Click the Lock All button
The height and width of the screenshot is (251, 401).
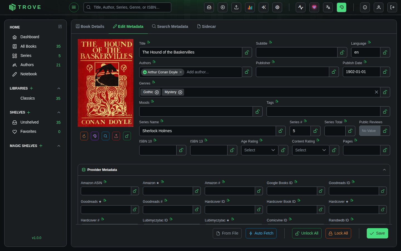(338, 233)
